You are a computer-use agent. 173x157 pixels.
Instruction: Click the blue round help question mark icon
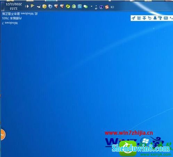pos(101,7)
